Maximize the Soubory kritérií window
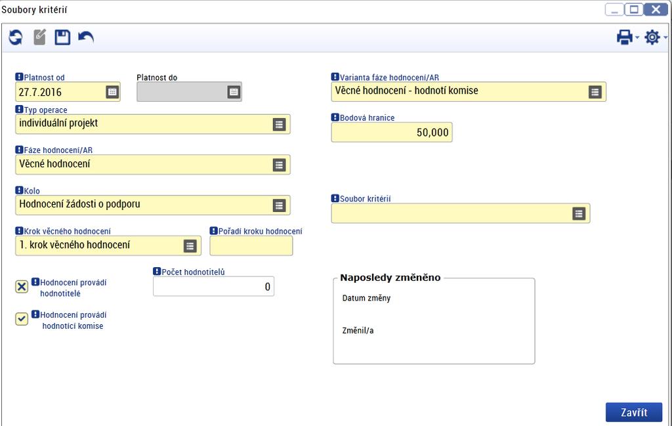The image size is (672, 426). click(634, 9)
